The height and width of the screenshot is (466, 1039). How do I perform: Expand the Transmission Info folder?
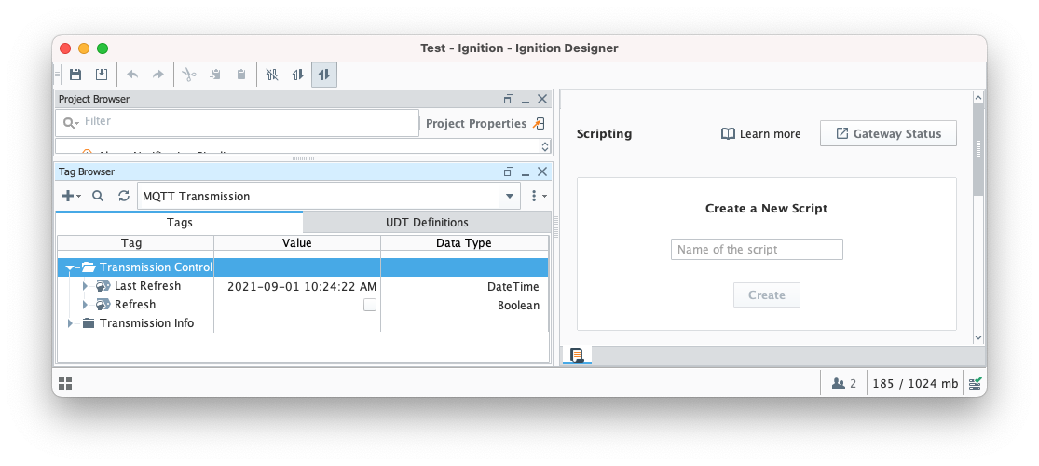[x=70, y=323]
